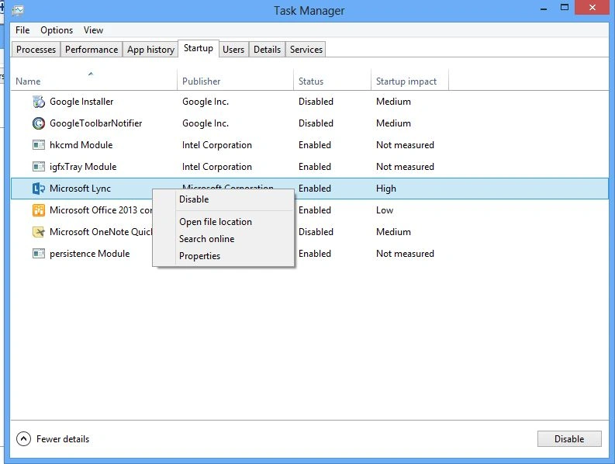Open the File menu
This screenshot has width=615, height=464.
click(22, 30)
